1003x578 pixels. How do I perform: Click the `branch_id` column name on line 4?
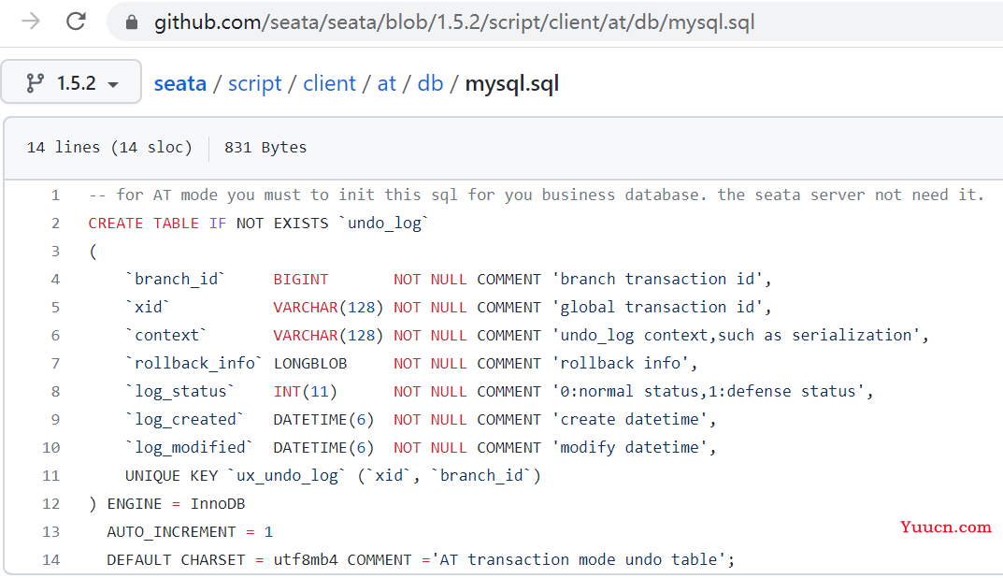[x=176, y=279]
